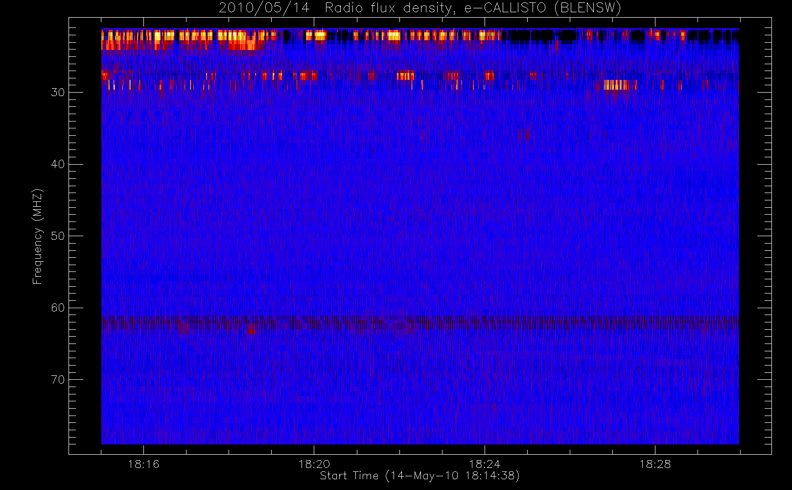792x490 pixels.
Task: Click the 70 frequency tick label
Action: click(58, 380)
